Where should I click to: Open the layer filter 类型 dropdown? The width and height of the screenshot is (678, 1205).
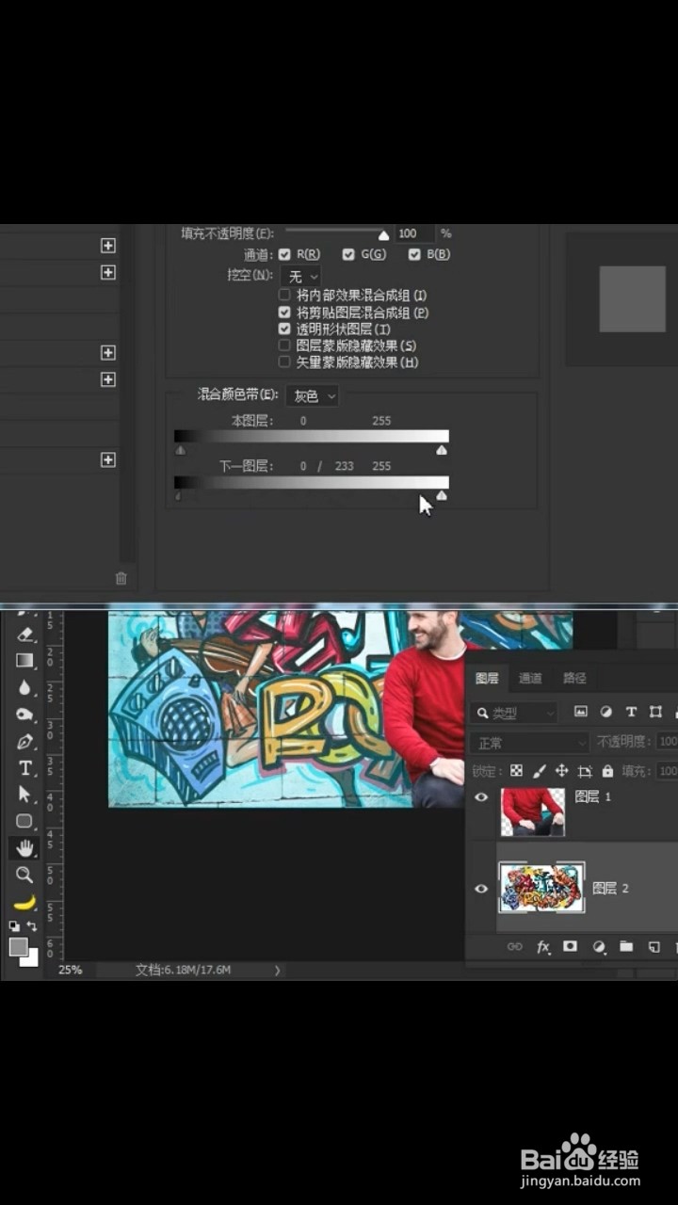tap(516, 713)
